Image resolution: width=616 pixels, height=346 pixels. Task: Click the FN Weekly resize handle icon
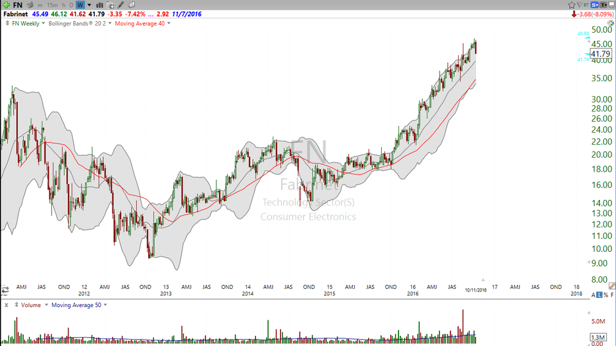[x=7, y=24]
